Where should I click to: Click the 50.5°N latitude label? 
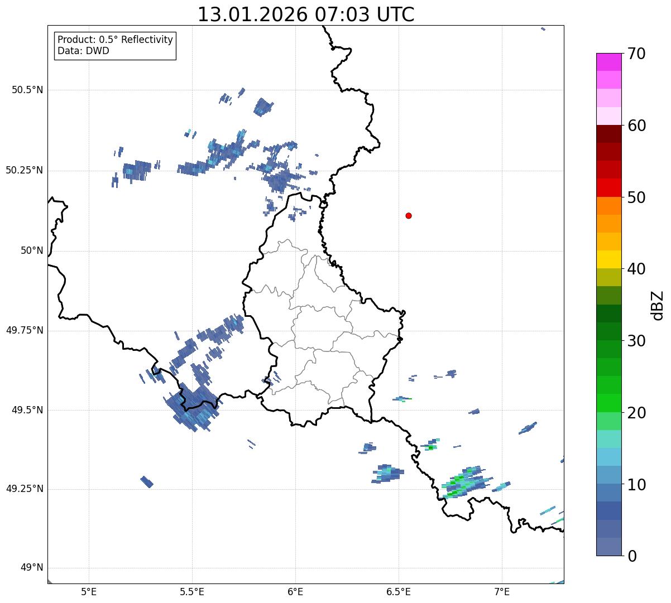point(27,90)
